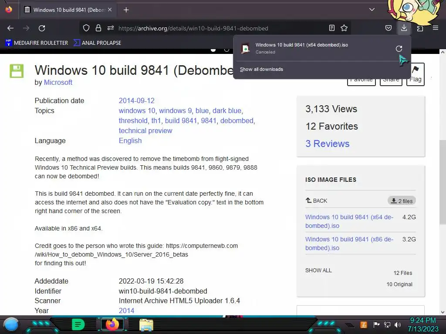Open the build 9841 topic link

click(181, 121)
